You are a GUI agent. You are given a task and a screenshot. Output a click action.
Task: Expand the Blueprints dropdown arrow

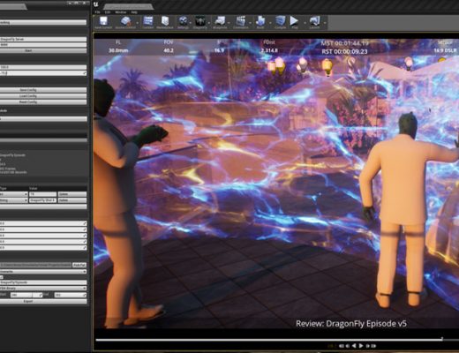229,23
